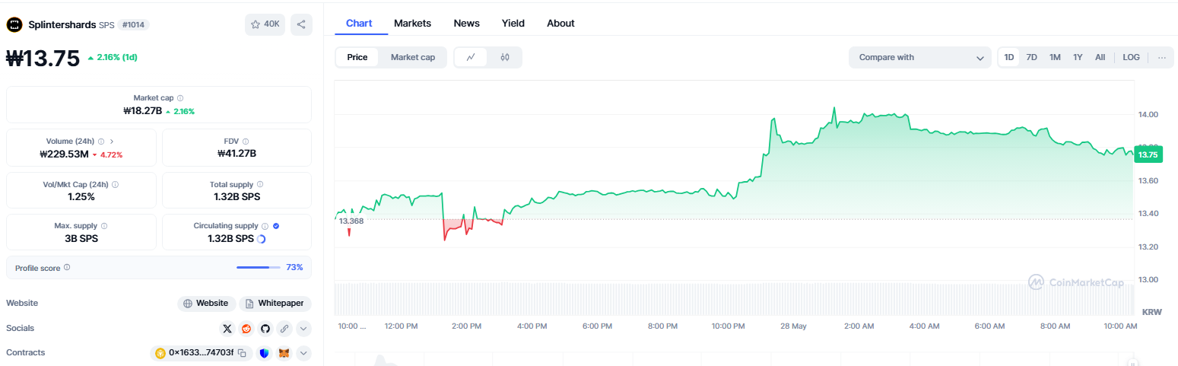
Task: Expand Volume (24h) details arrow
Action: coord(112,142)
